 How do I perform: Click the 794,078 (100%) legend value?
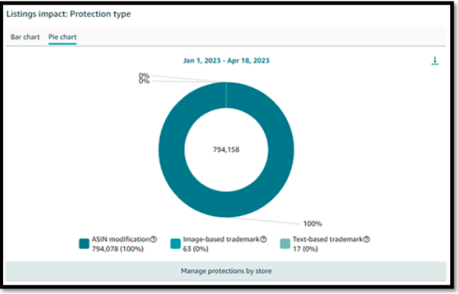(118, 249)
